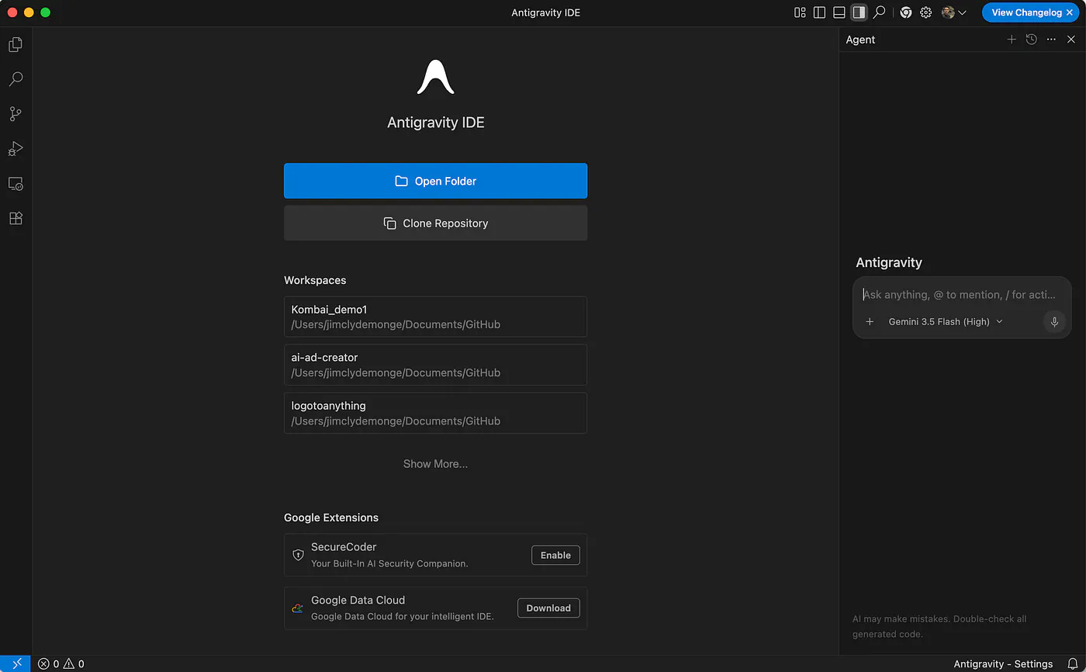Toggle the primary sidebar visibility

click(x=819, y=12)
